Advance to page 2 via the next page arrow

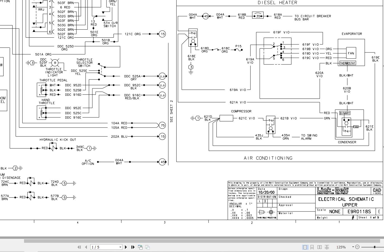[x=126, y=247]
